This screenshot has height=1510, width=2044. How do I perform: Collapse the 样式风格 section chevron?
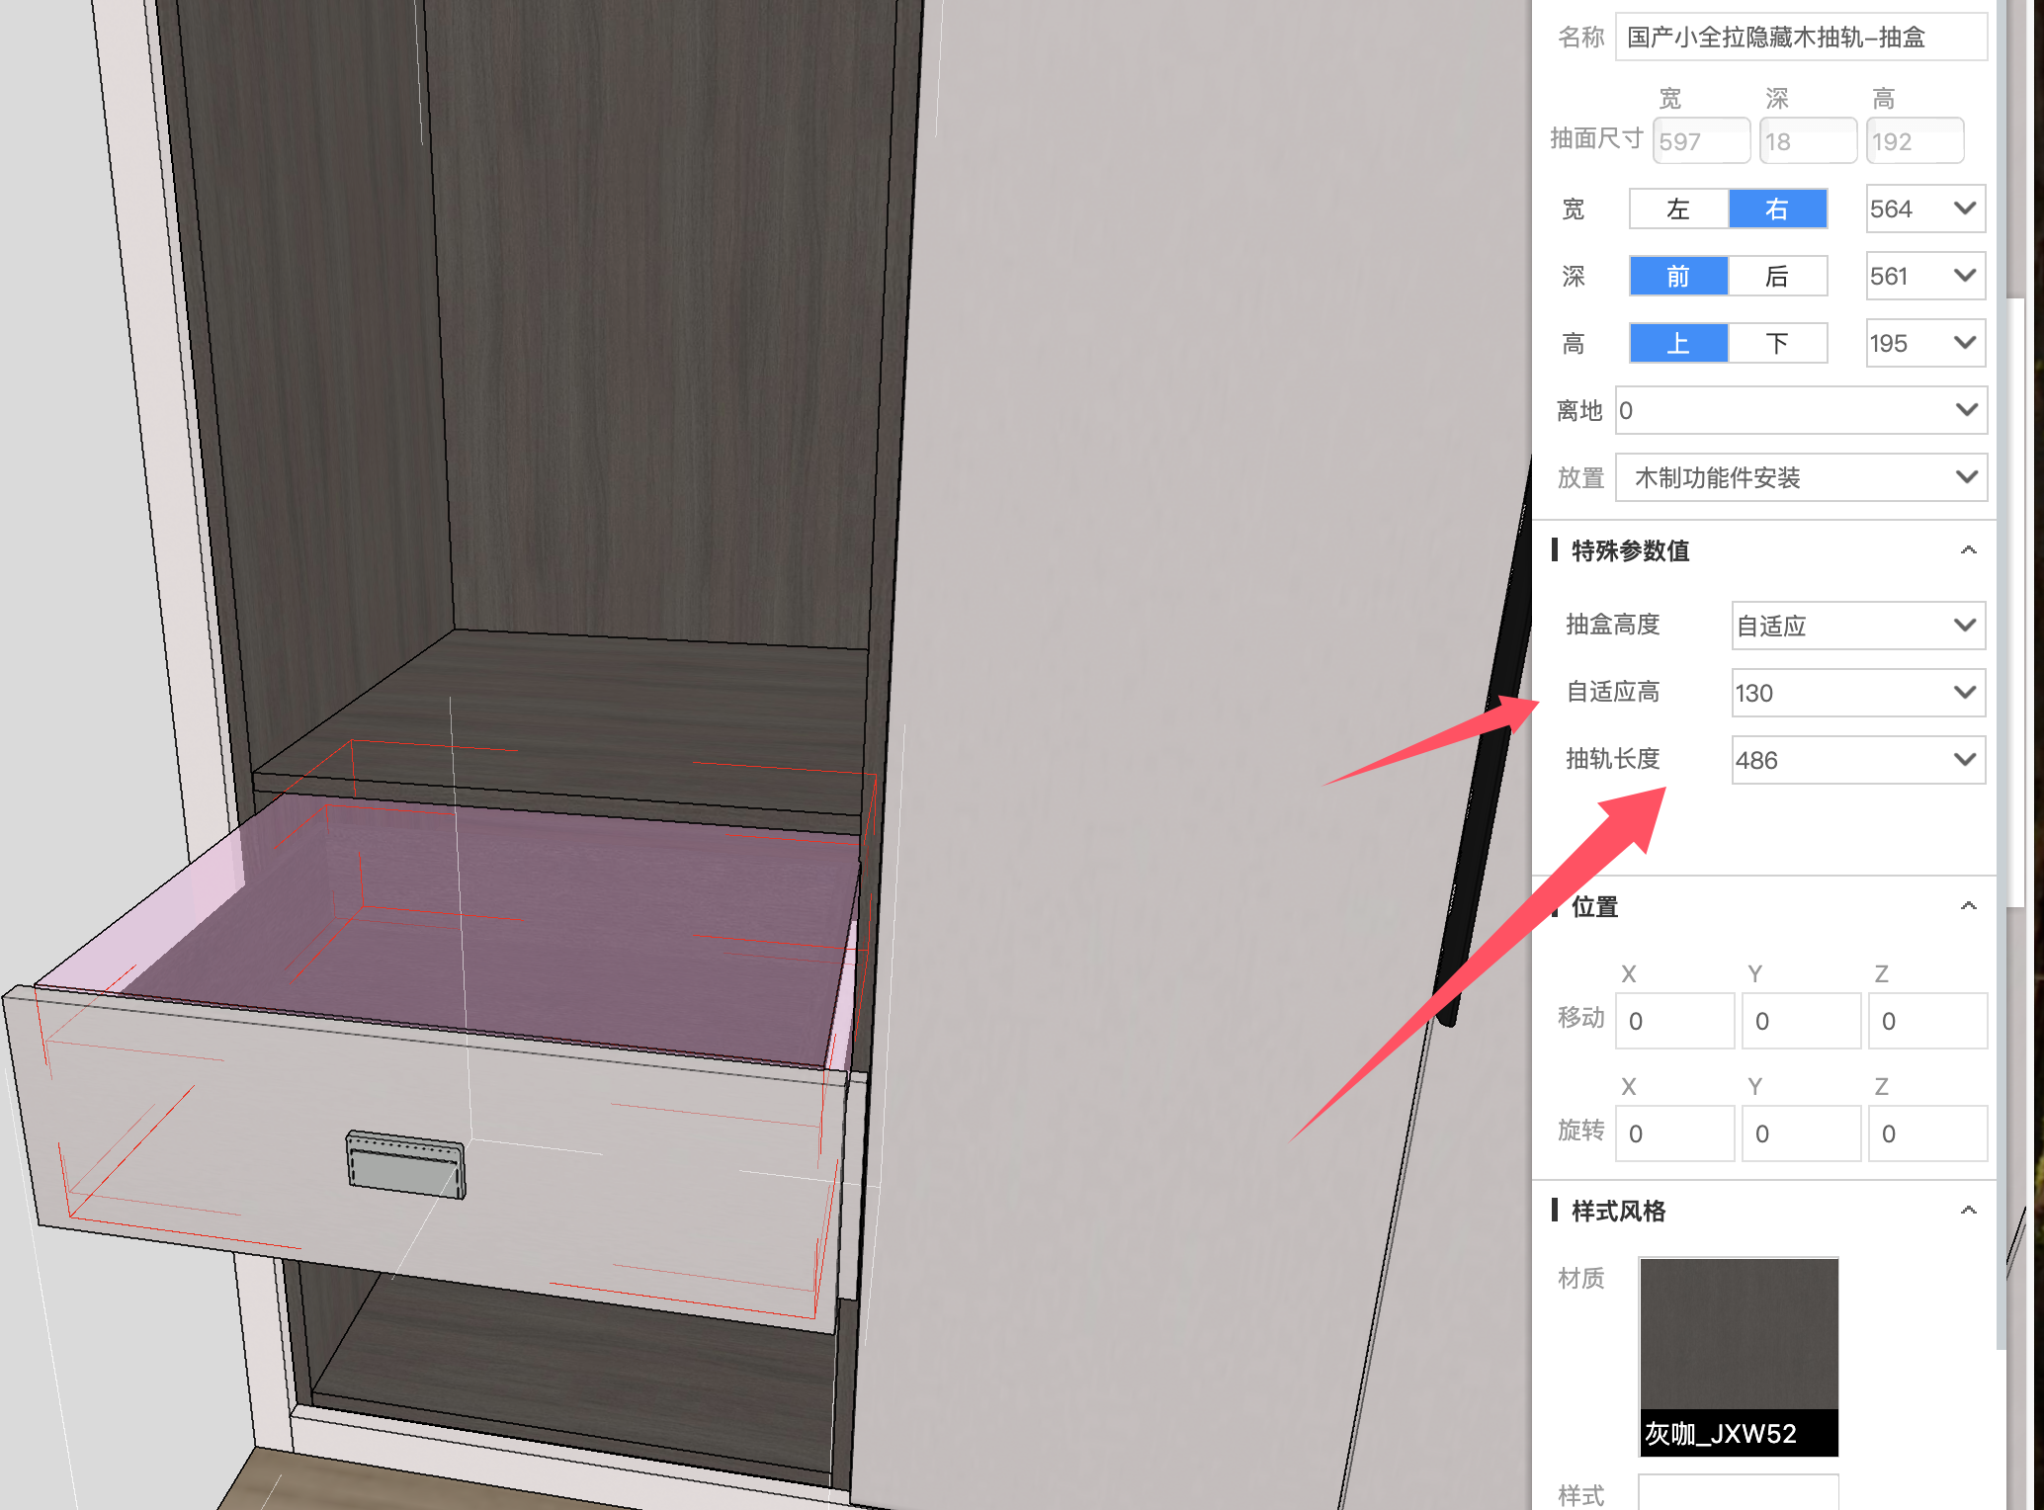pyautogui.click(x=1968, y=1211)
